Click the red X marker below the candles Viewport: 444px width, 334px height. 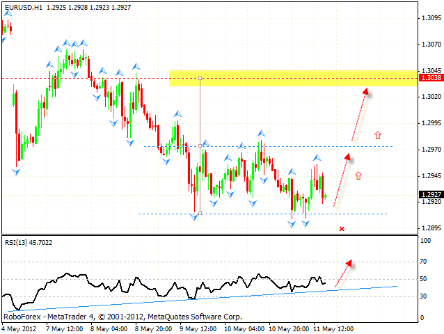(x=341, y=229)
